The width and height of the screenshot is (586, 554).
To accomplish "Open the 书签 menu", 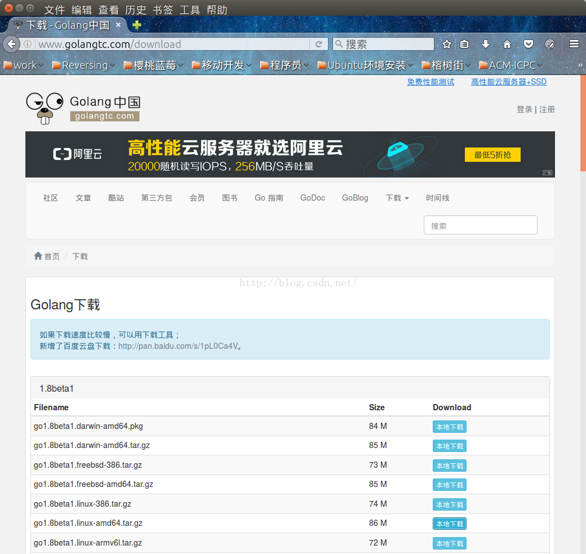I will pyautogui.click(x=163, y=10).
